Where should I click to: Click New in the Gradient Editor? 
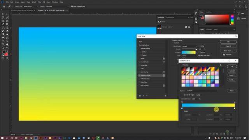[x=232, y=91]
